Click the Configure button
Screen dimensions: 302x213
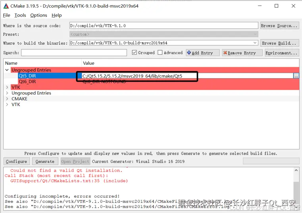click(17, 161)
